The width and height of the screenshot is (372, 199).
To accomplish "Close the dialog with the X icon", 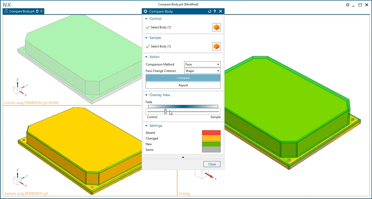I will pos(220,11).
